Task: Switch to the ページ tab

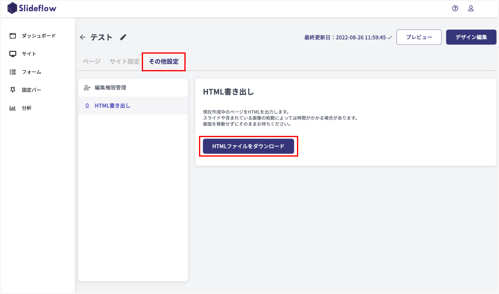Action: click(92, 62)
